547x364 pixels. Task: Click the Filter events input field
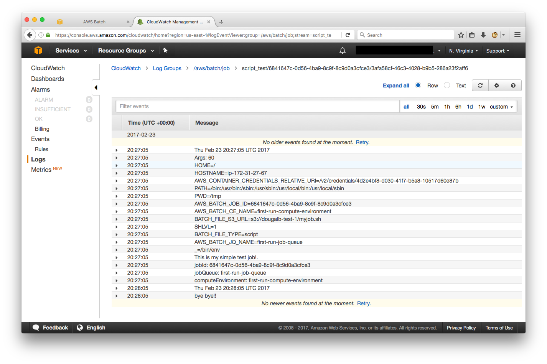pyautogui.click(x=257, y=106)
